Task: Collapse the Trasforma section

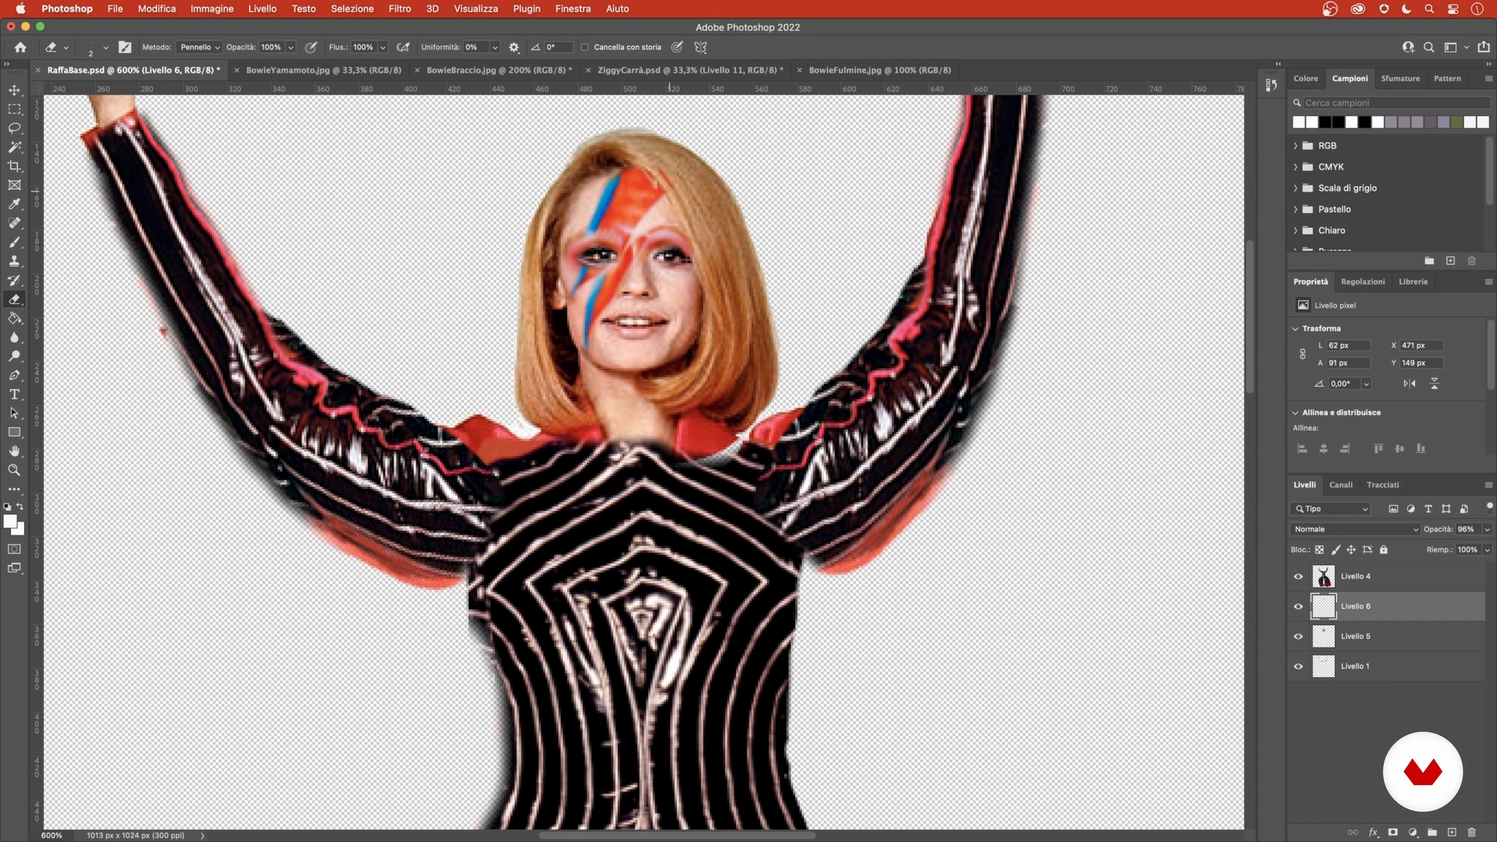Action: pos(1295,328)
